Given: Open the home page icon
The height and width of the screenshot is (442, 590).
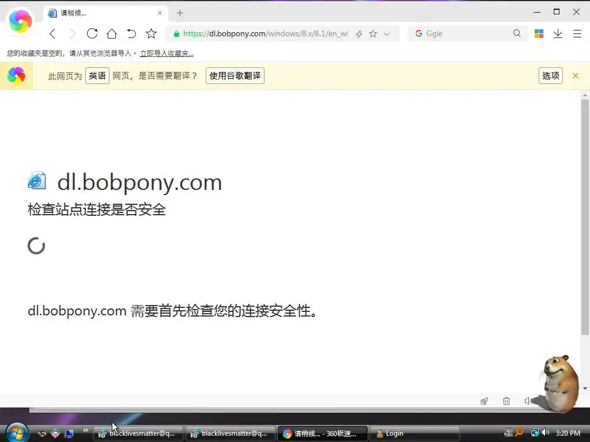Looking at the screenshot, I should [x=112, y=34].
